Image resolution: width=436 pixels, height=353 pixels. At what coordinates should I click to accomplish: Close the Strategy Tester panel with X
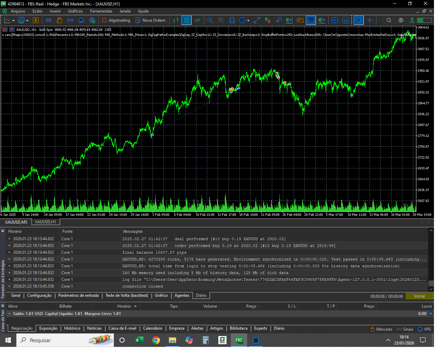(3, 231)
